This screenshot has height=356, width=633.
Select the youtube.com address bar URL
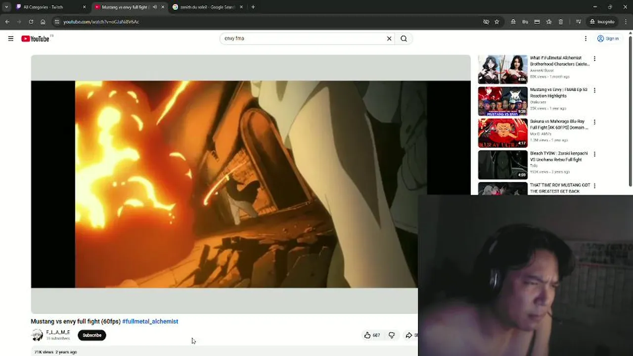(x=101, y=22)
